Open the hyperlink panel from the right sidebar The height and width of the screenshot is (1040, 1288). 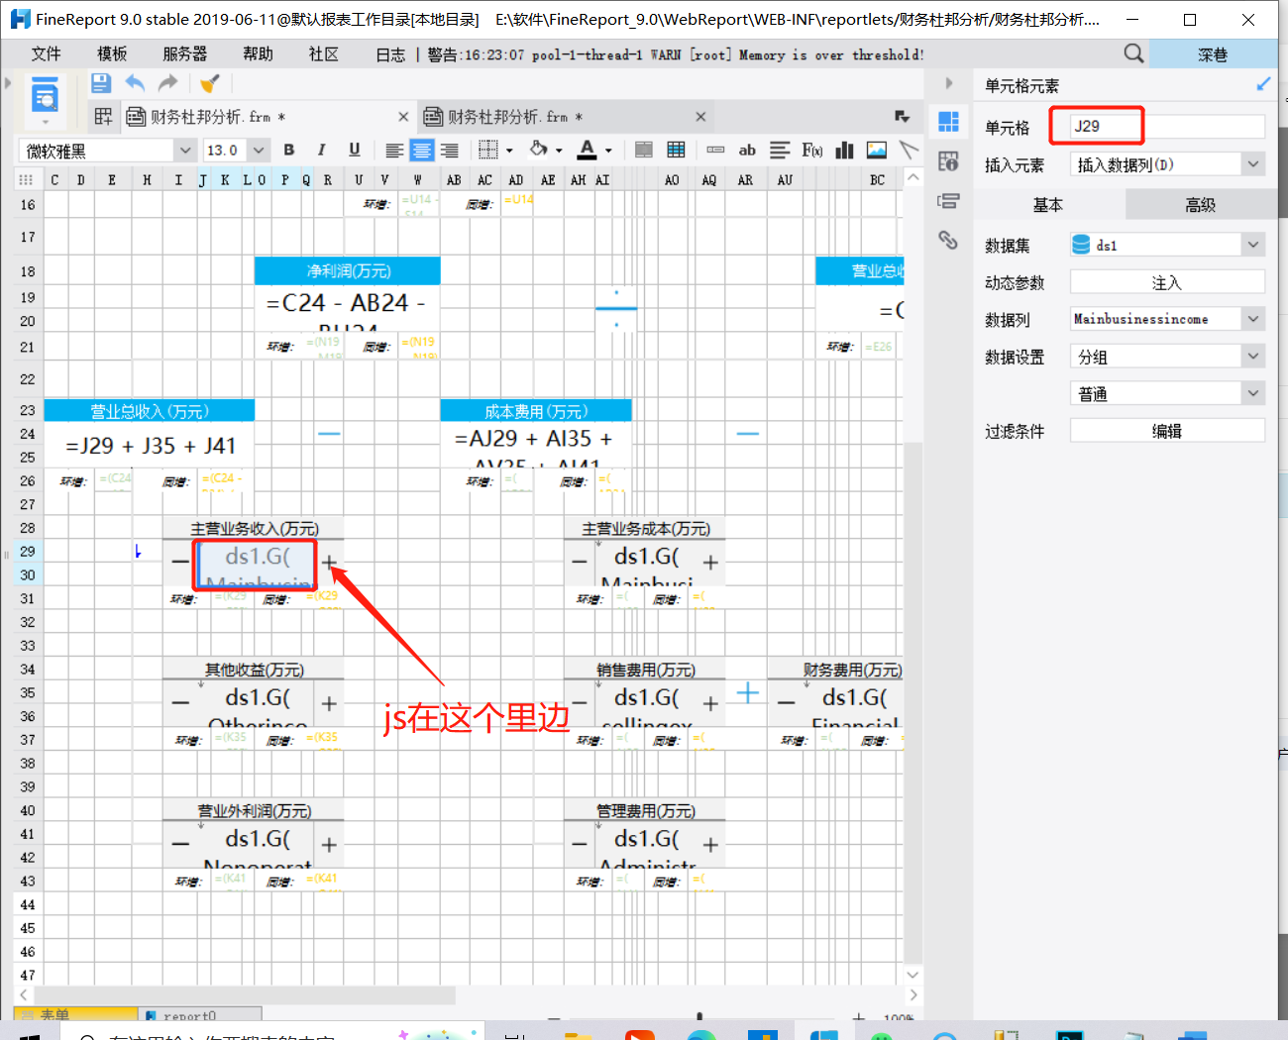click(x=948, y=240)
